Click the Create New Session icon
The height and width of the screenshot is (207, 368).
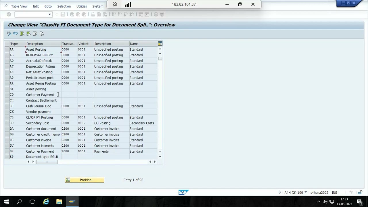[x=141, y=14]
